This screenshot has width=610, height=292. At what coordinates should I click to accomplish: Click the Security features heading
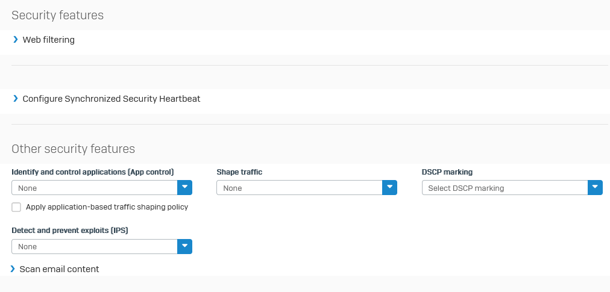click(58, 15)
